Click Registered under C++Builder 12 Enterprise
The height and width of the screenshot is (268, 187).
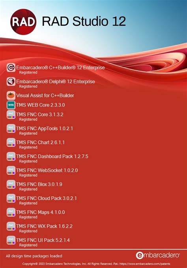[x=28, y=73]
